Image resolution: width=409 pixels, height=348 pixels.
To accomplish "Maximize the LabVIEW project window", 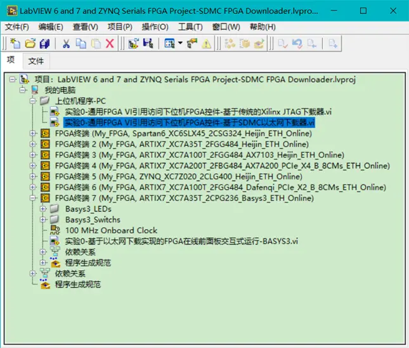I will (363, 11).
